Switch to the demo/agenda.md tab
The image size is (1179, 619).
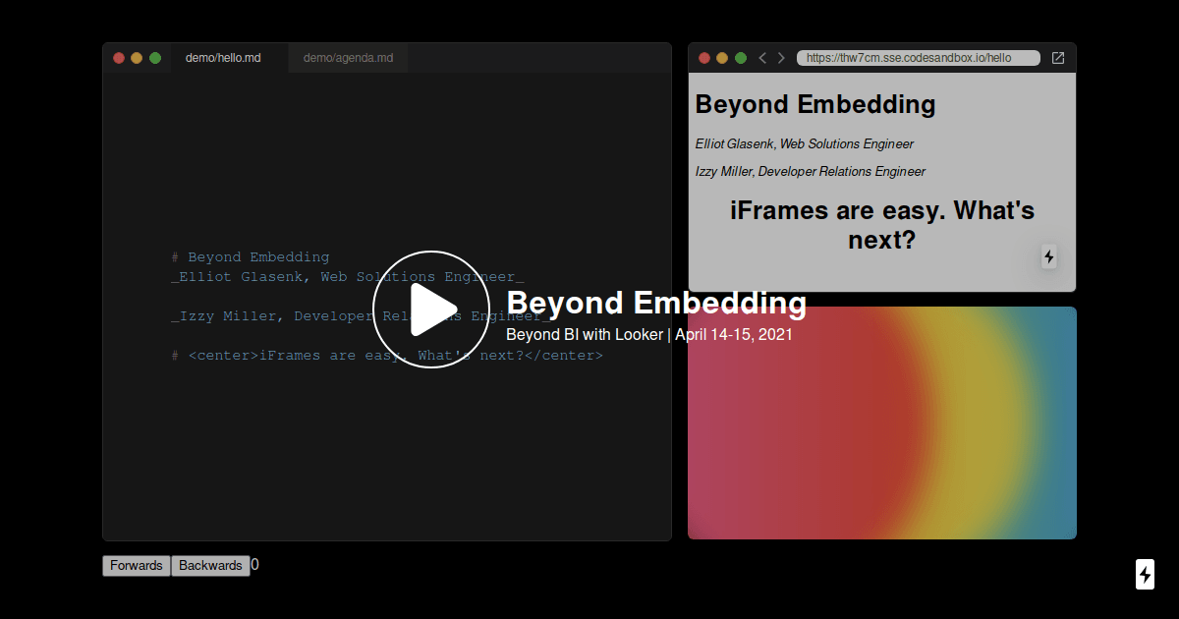pos(348,58)
